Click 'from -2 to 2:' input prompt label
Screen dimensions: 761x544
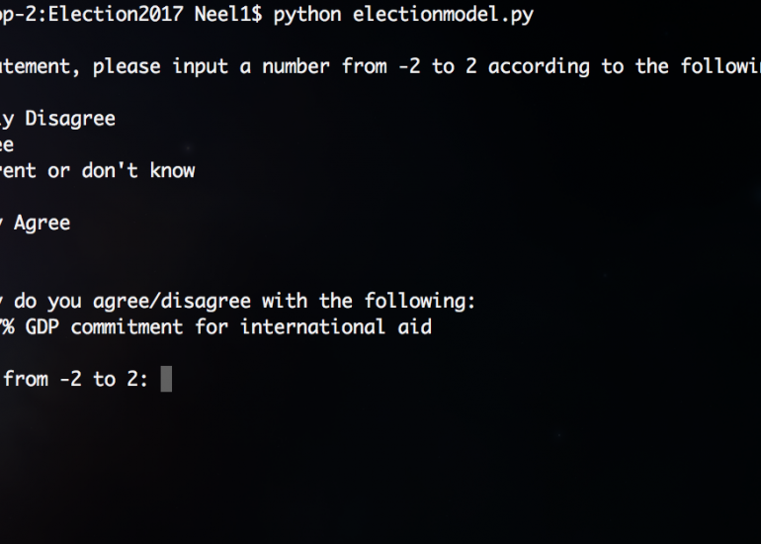click(x=76, y=380)
